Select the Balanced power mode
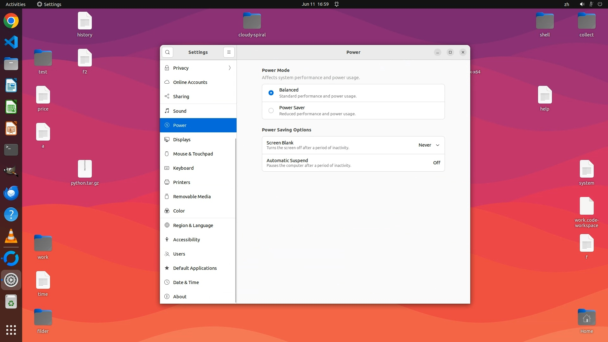The image size is (608, 342). (x=271, y=93)
